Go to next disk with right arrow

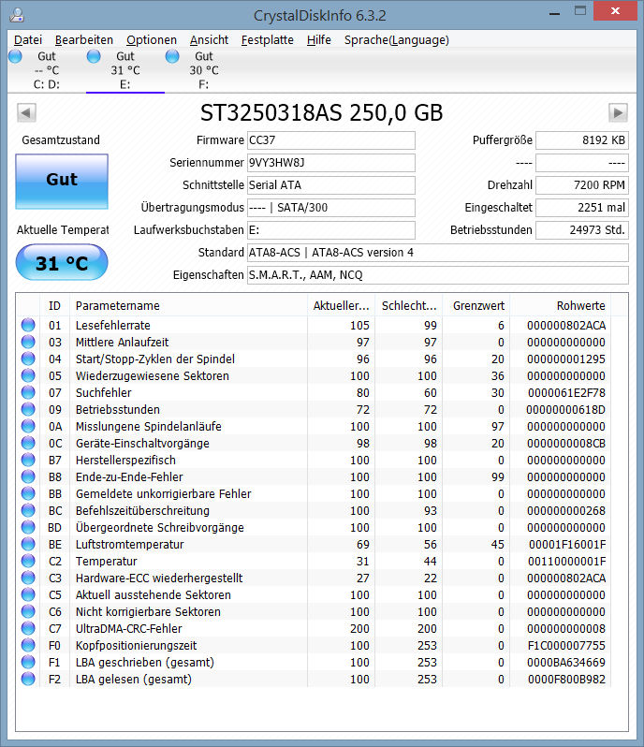pos(618,113)
